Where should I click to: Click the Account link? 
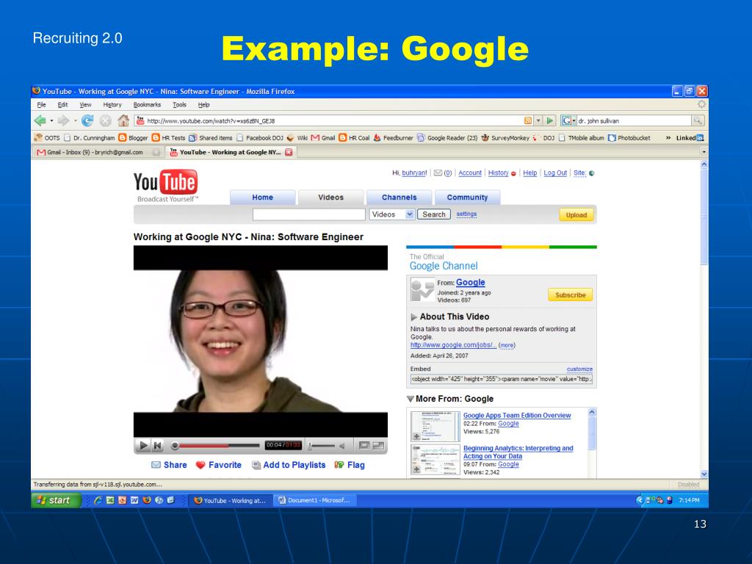470,173
